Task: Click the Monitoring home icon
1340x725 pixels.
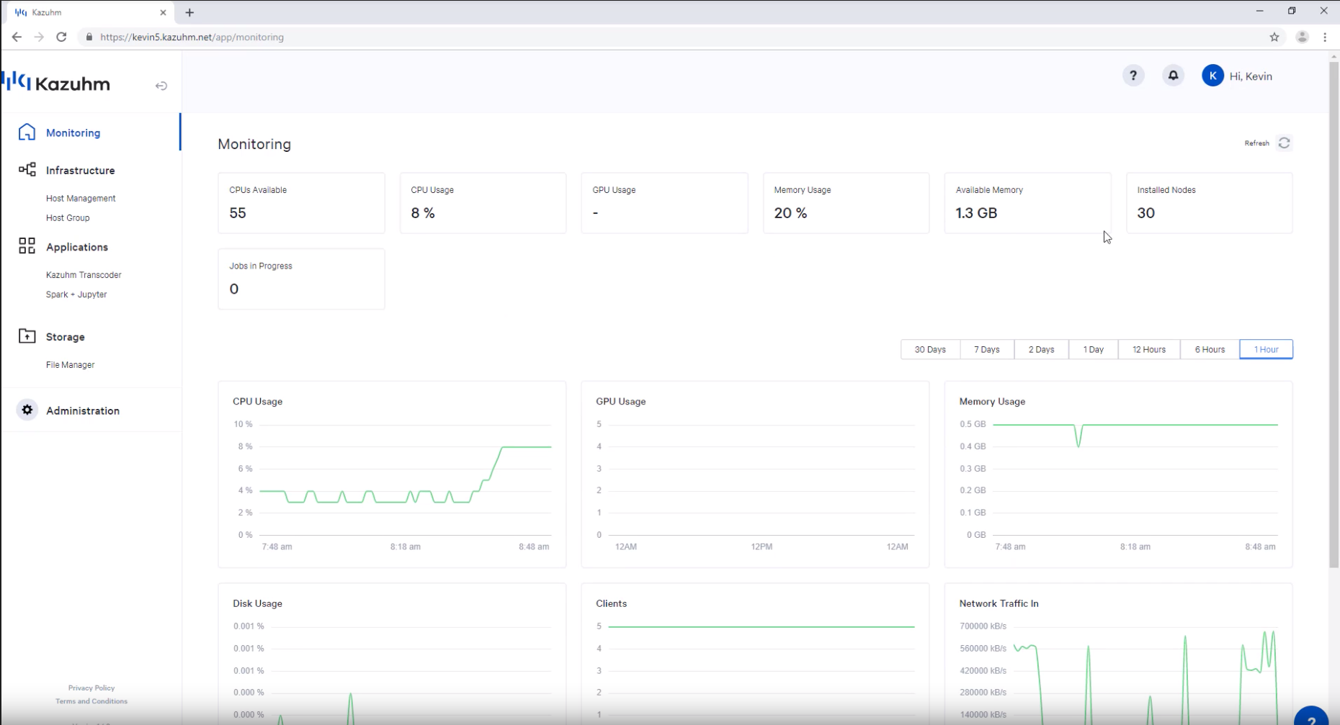Action: [x=27, y=132]
